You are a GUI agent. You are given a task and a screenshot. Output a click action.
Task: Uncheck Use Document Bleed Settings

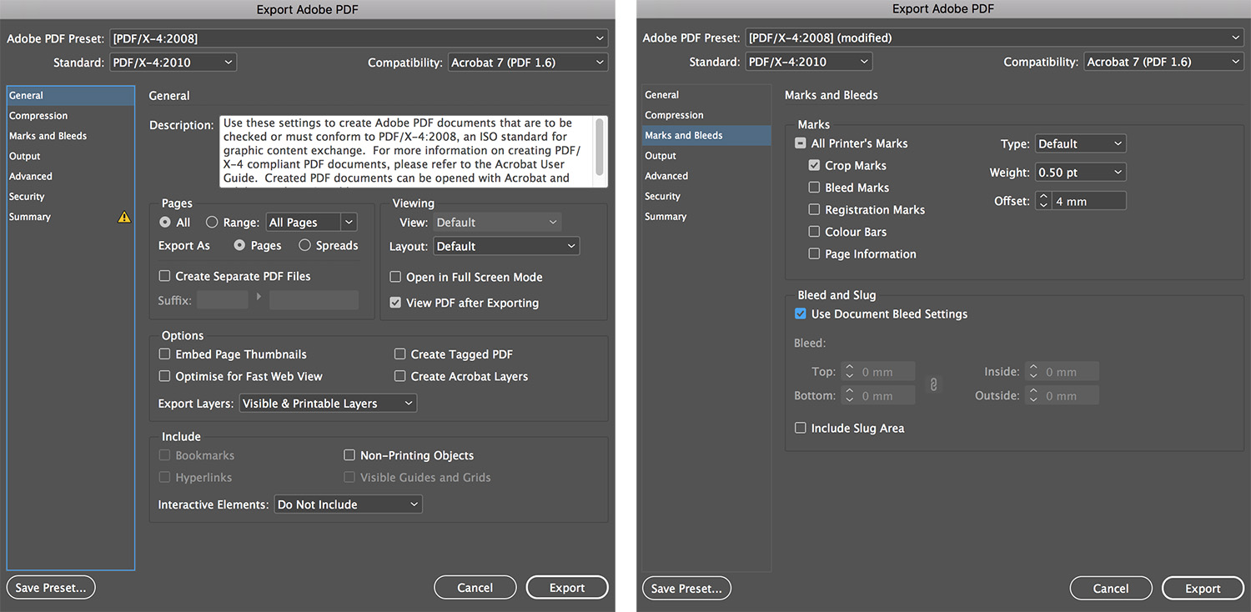pos(801,314)
